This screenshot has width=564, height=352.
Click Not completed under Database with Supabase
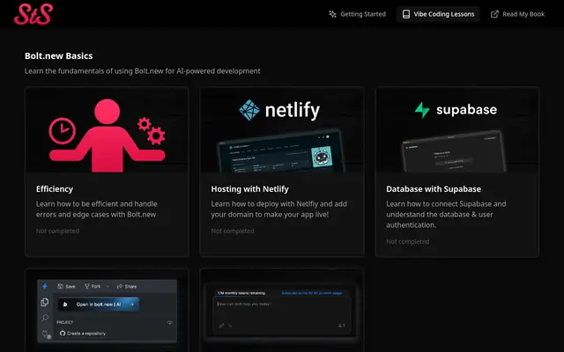[x=407, y=242]
